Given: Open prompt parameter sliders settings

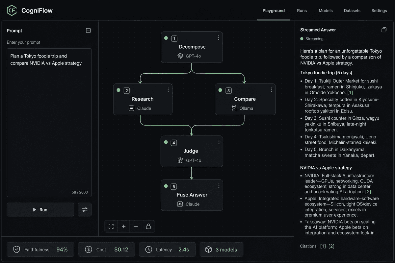Looking at the screenshot, I should pyautogui.click(x=85, y=209).
